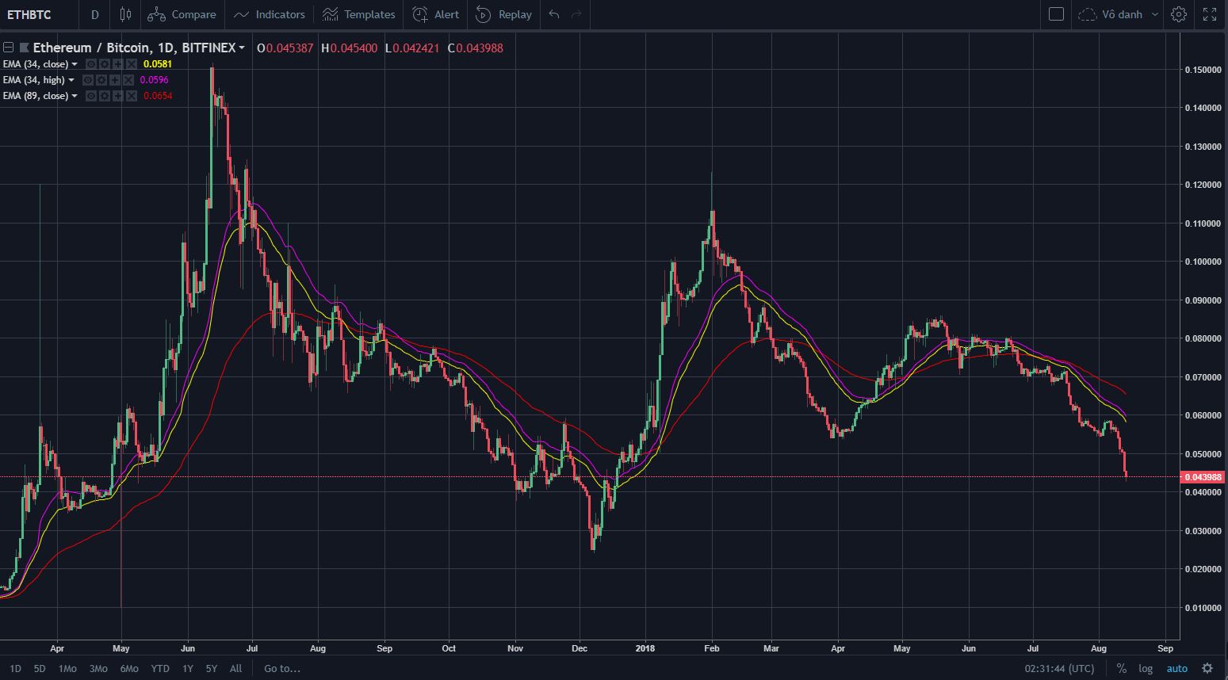Expand the EMA (34, close) dropdown arrow
The width and height of the screenshot is (1228, 680).
75,64
